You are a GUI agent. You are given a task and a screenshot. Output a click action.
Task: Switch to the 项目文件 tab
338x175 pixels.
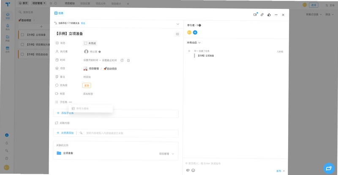[101, 3]
